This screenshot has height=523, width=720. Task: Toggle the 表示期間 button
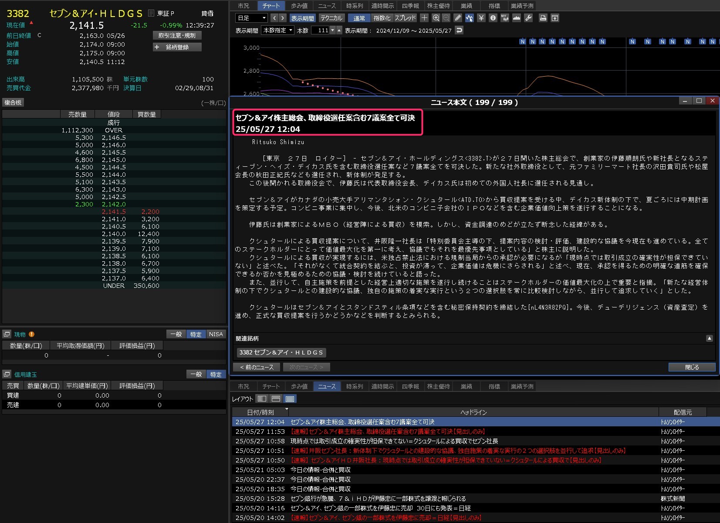point(302,18)
